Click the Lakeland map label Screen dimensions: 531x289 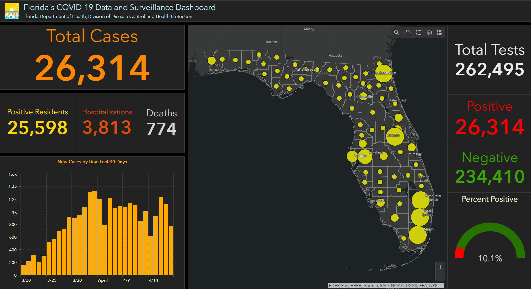click(376, 152)
